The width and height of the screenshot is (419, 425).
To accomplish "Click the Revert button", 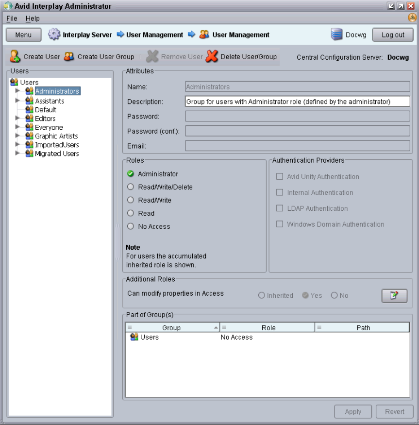I will (x=394, y=411).
